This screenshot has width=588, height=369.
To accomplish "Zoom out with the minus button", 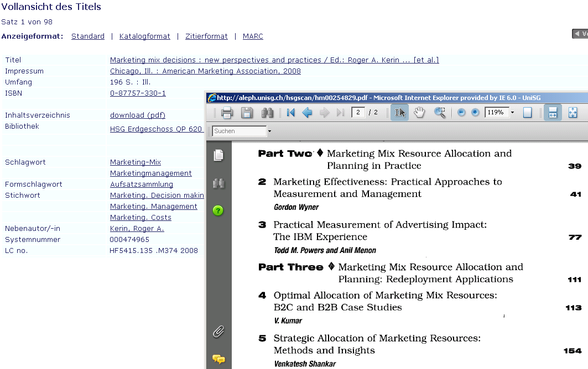I will (x=462, y=112).
